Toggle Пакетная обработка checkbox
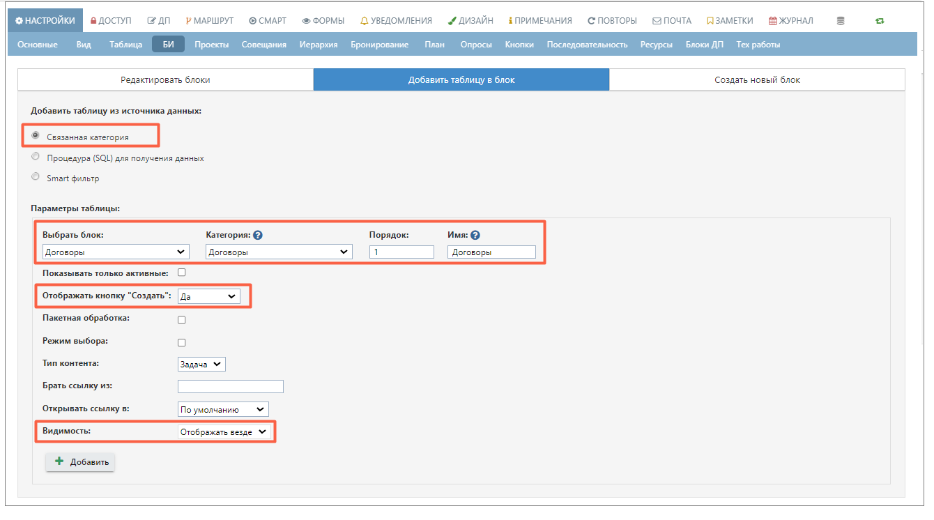 (x=182, y=320)
